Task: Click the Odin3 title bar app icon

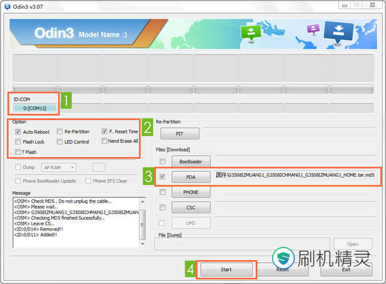Action: click(x=6, y=5)
